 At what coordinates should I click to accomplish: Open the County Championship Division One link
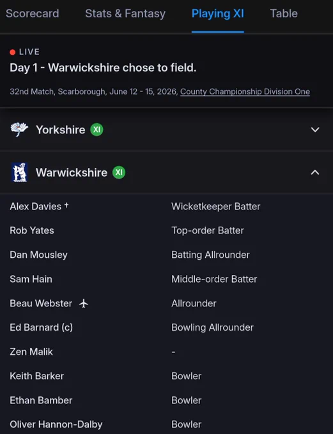click(x=245, y=92)
